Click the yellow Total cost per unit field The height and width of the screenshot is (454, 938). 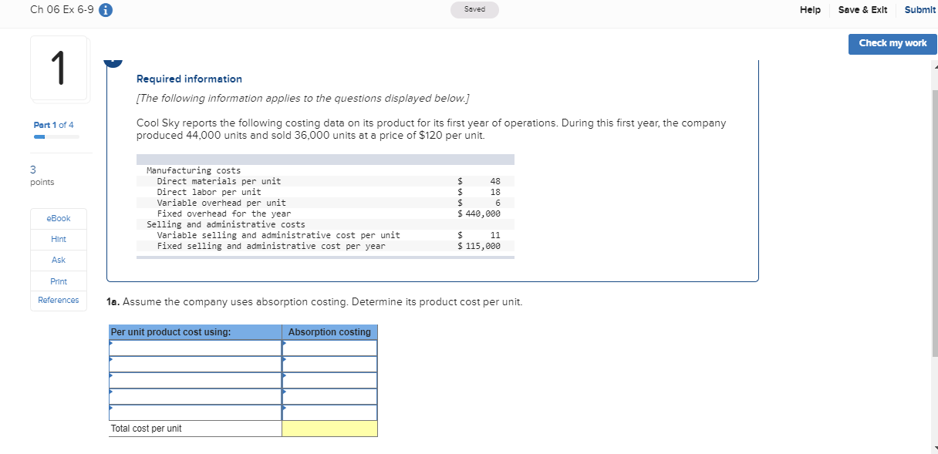(x=329, y=428)
